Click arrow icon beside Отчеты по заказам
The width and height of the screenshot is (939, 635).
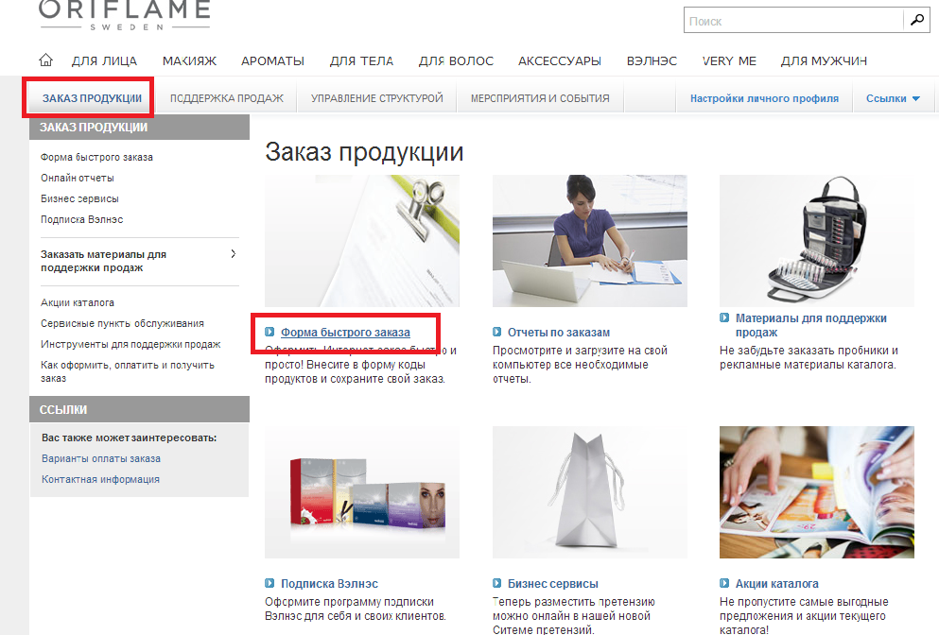(497, 332)
